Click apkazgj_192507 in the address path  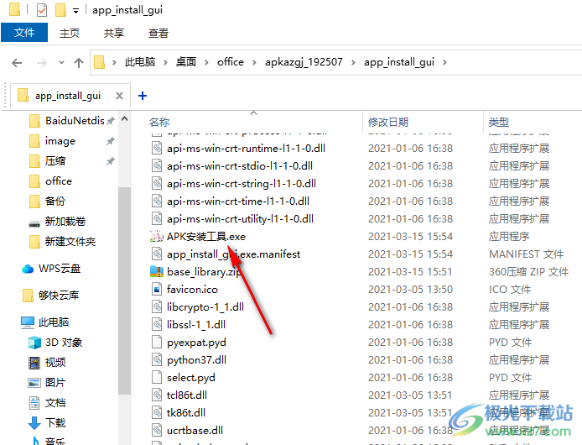[x=304, y=62]
